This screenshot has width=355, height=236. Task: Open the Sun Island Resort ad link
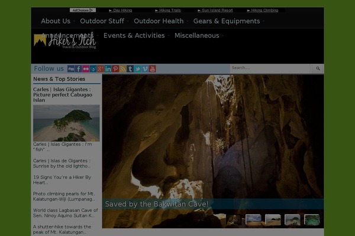coord(217,10)
